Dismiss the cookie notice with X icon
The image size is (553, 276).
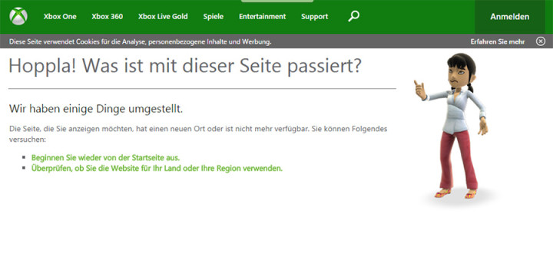point(541,41)
